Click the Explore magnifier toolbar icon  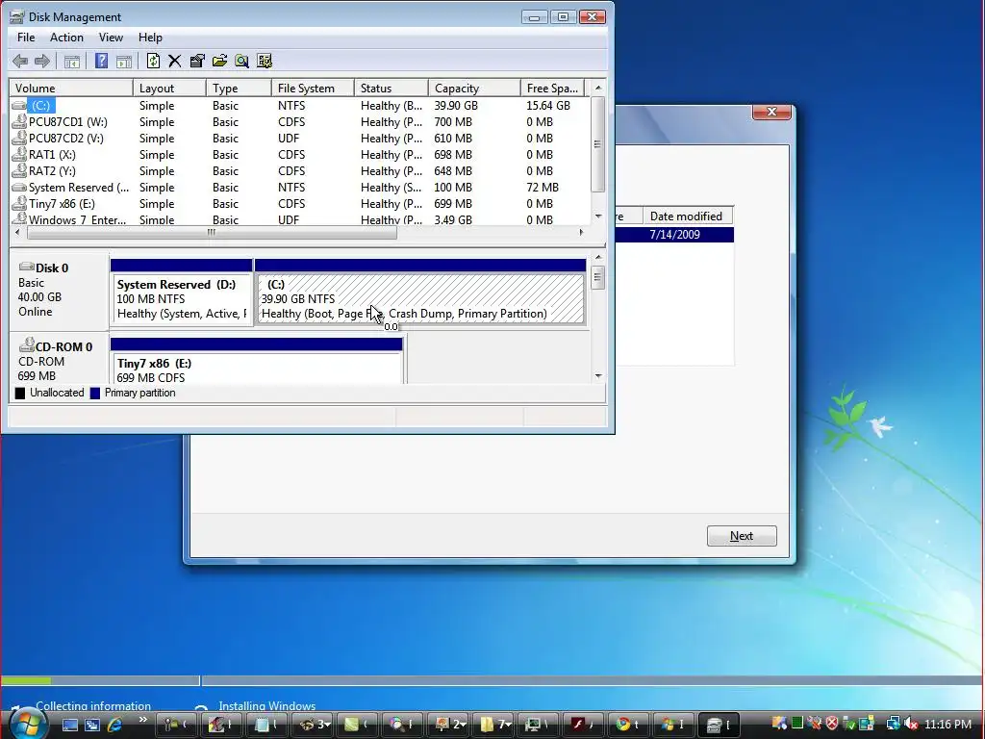point(241,61)
